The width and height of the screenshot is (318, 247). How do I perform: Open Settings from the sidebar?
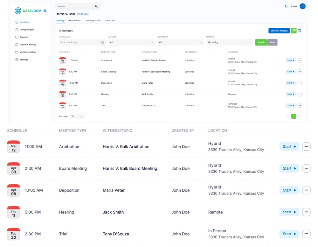coord(24,60)
